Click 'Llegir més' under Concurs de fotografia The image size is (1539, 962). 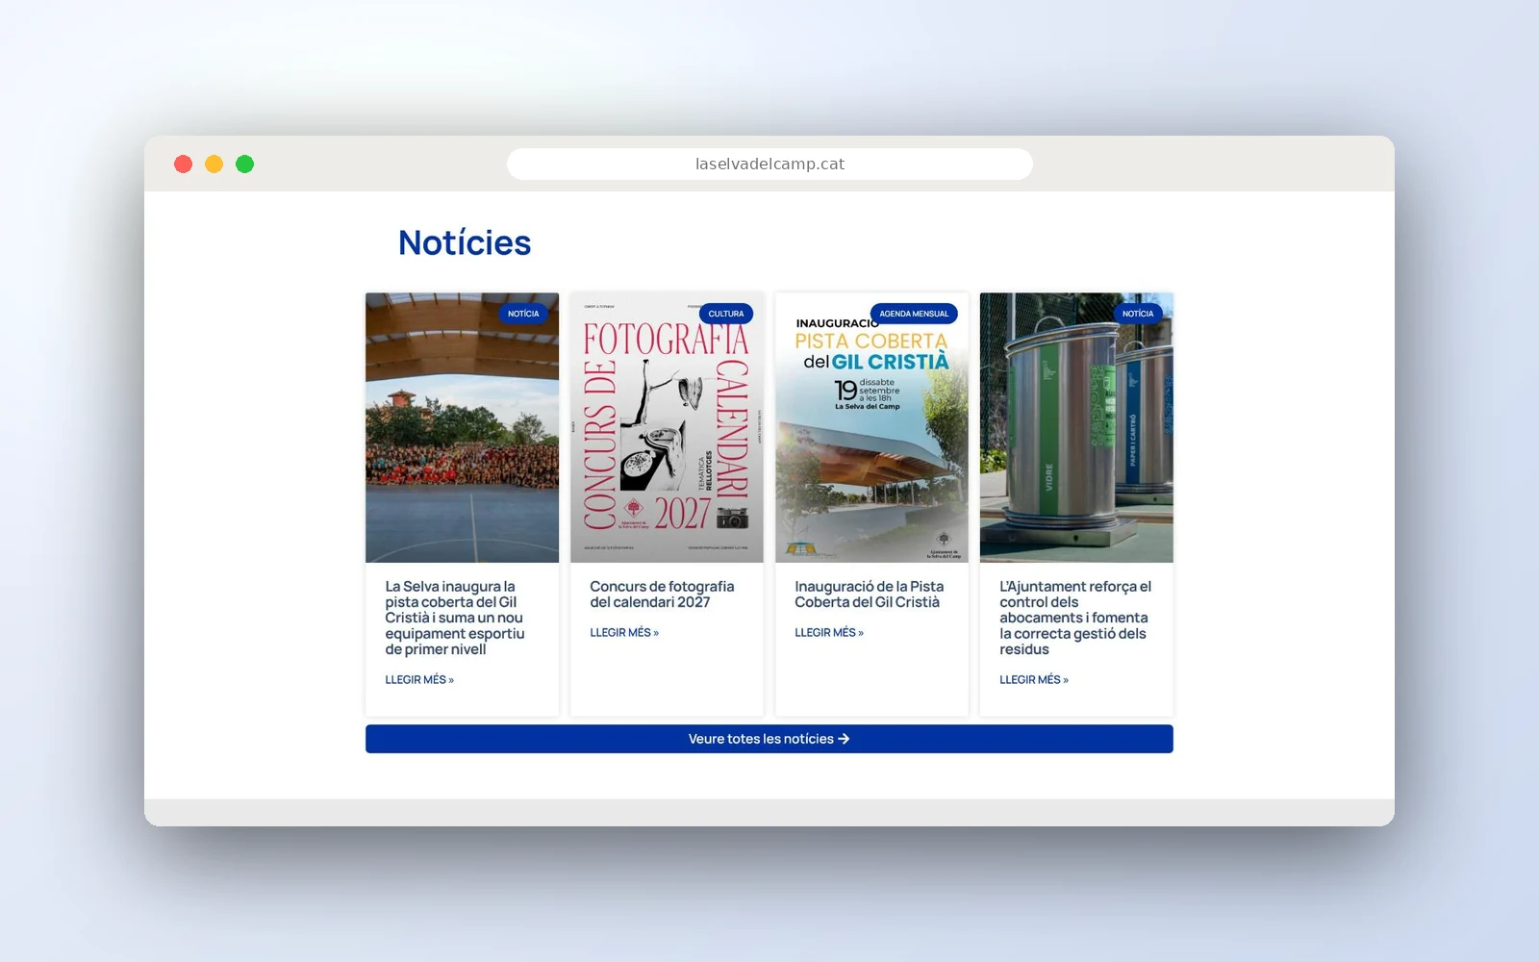click(624, 633)
